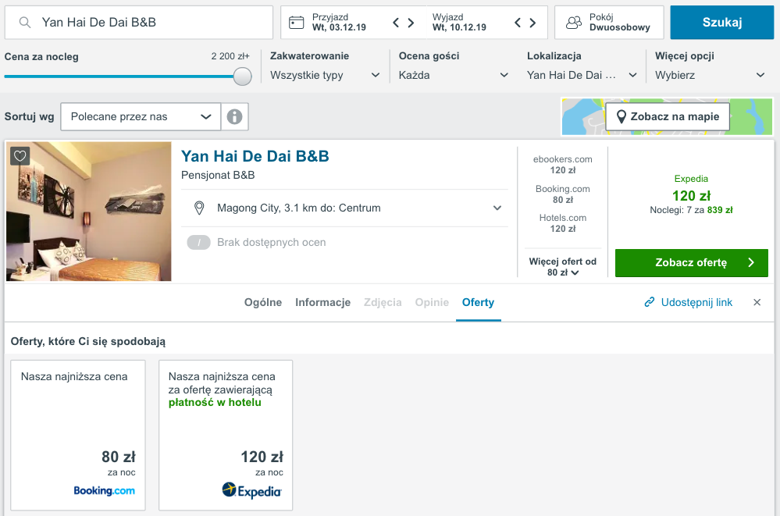
Task: Open Zobacz na mapie map view
Action: coord(668,116)
